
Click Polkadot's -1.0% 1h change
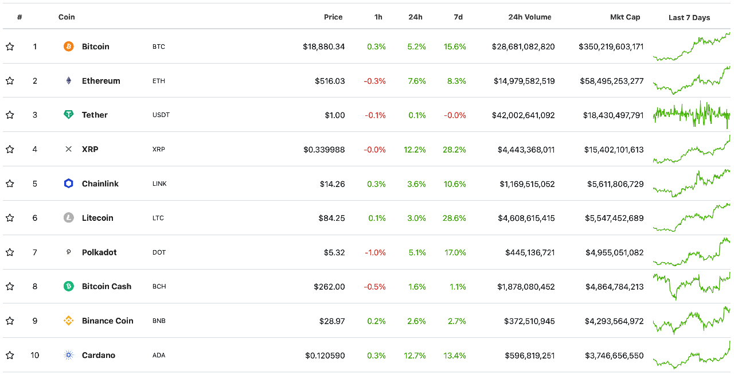tap(374, 252)
